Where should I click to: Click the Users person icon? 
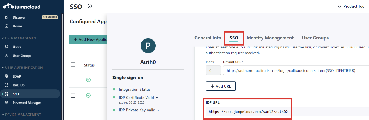coord(7,47)
